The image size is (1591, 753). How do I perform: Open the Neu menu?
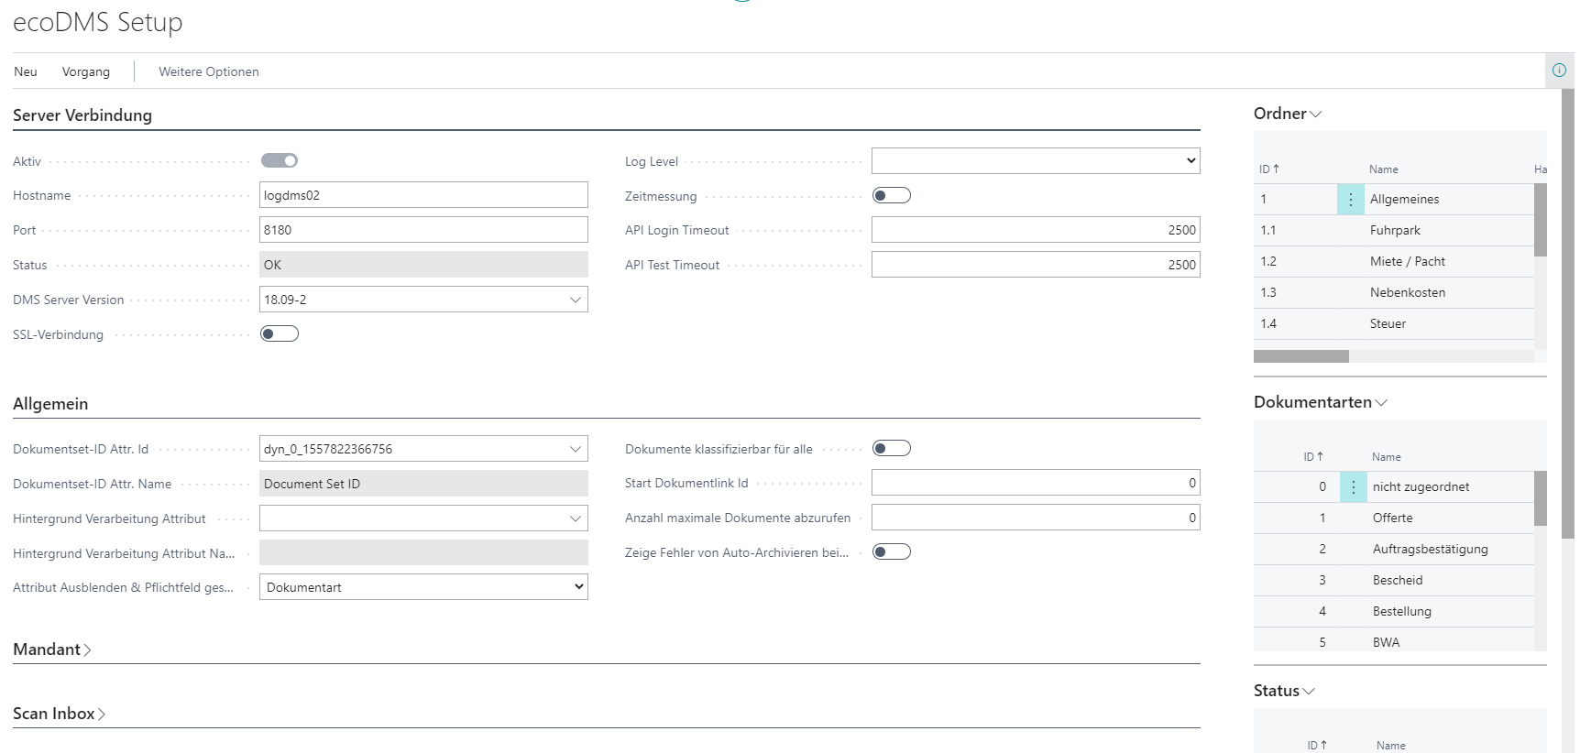tap(26, 71)
